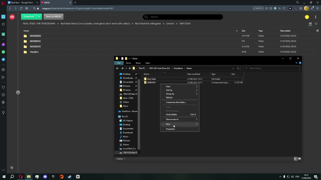Unpin Desktop from Quick access
The height and width of the screenshot is (180, 321).
coord(136,74)
